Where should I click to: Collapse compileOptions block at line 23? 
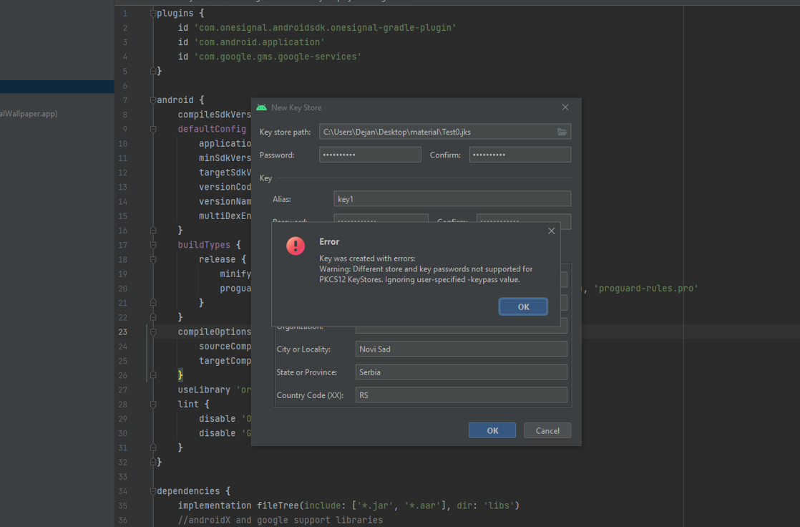pyautogui.click(x=153, y=332)
